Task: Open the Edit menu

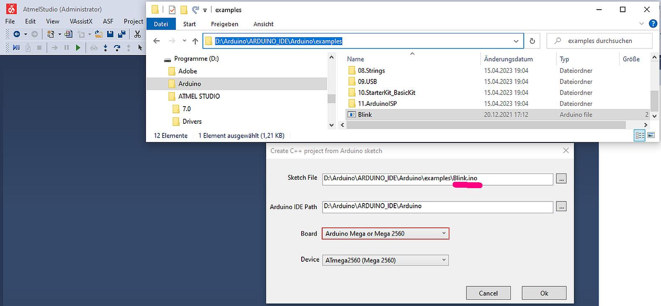Action: pyautogui.click(x=31, y=21)
